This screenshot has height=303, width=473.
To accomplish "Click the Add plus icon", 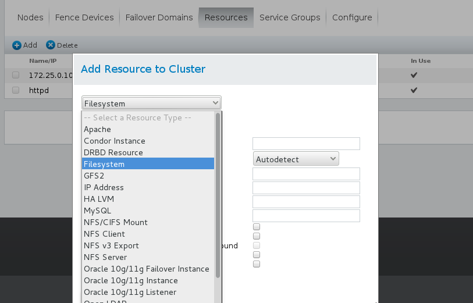I will 17,45.
